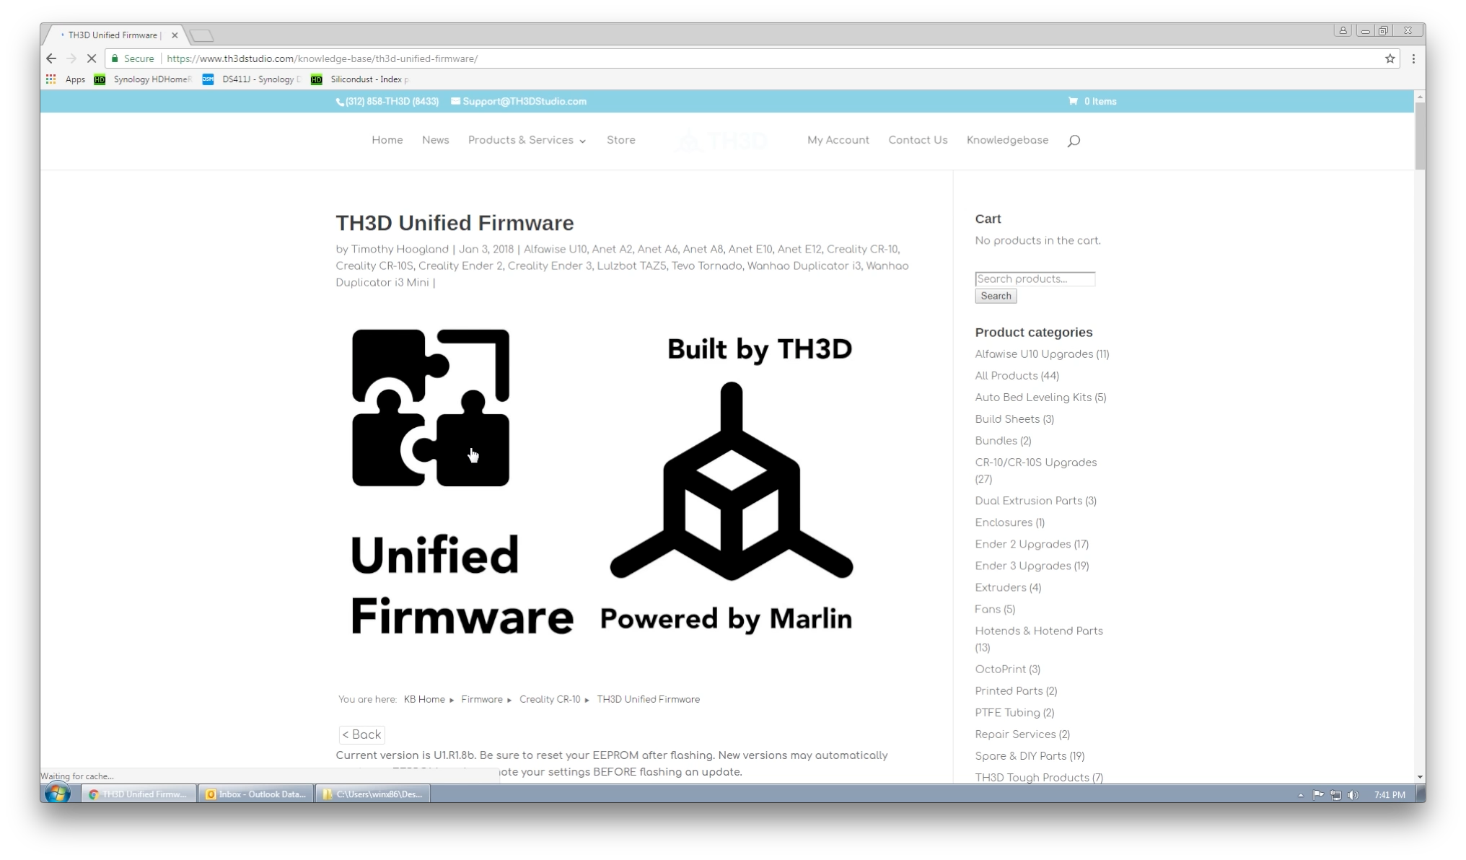Screen dimensions: 1466x860
Task: Click the phone icon beside 858-TH3D
Action: (x=340, y=102)
